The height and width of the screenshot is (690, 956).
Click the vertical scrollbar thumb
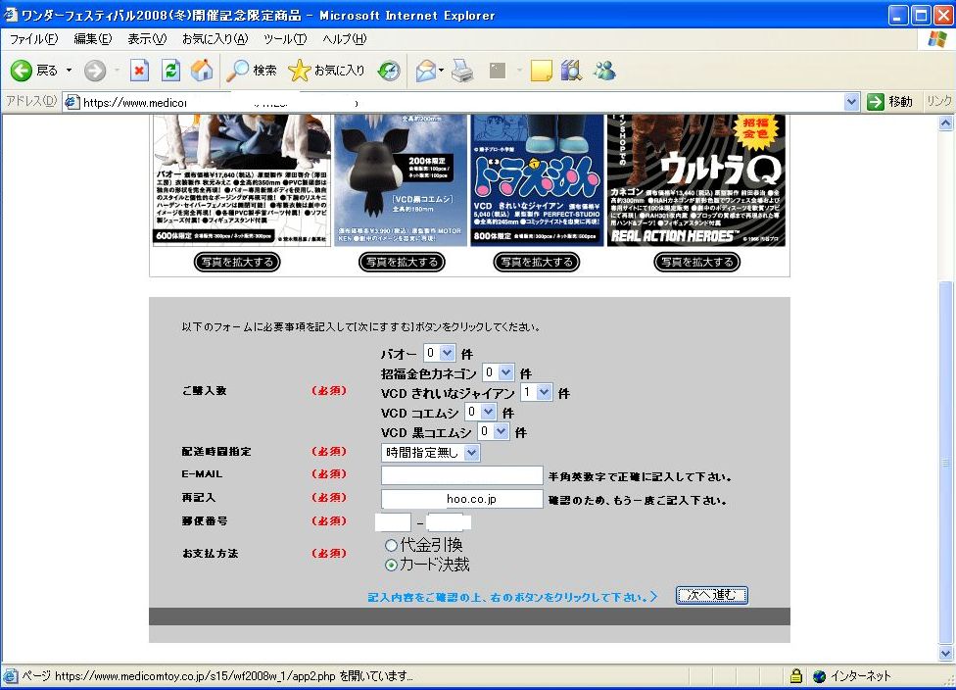[x=945, y=464]
